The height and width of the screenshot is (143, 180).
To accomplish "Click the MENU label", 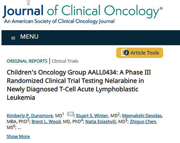I will click(29, 37).
